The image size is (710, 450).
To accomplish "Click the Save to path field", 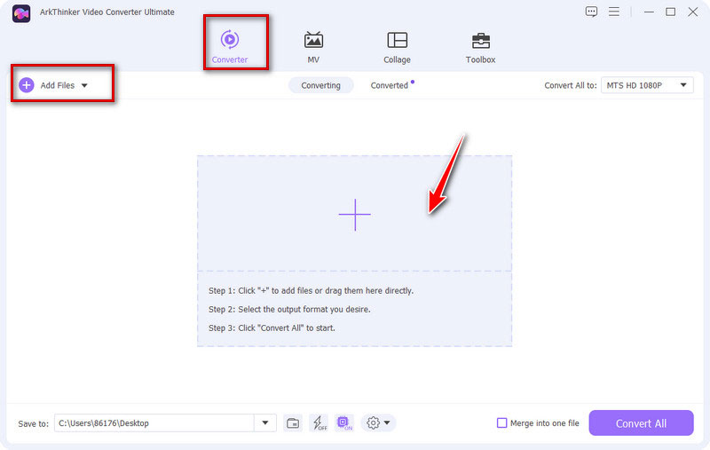I will (x=154, y=422).
